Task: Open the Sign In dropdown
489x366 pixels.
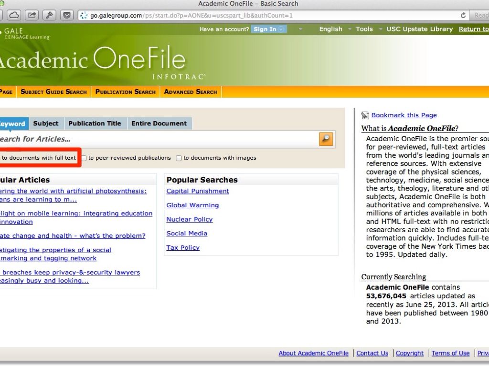Action: point(269,29)
